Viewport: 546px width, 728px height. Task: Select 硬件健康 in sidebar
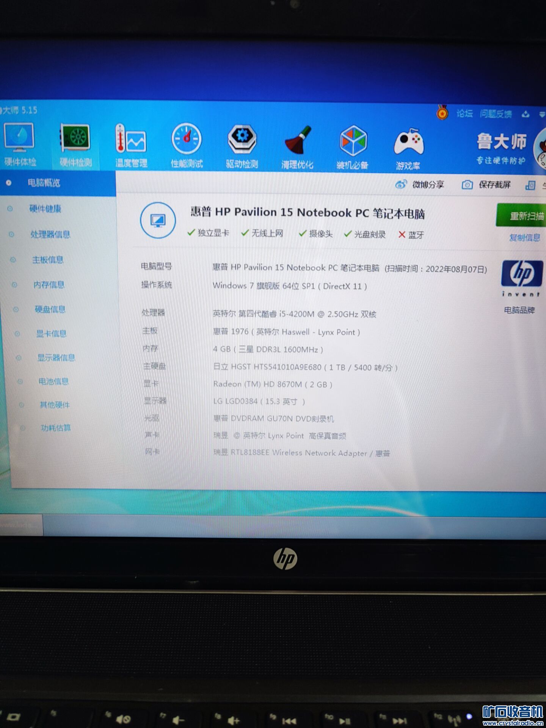coord(45,209)
